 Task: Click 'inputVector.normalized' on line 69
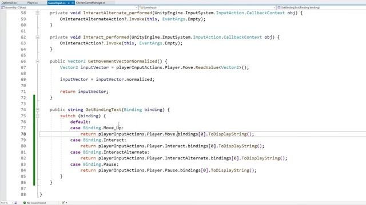[124, 80]
